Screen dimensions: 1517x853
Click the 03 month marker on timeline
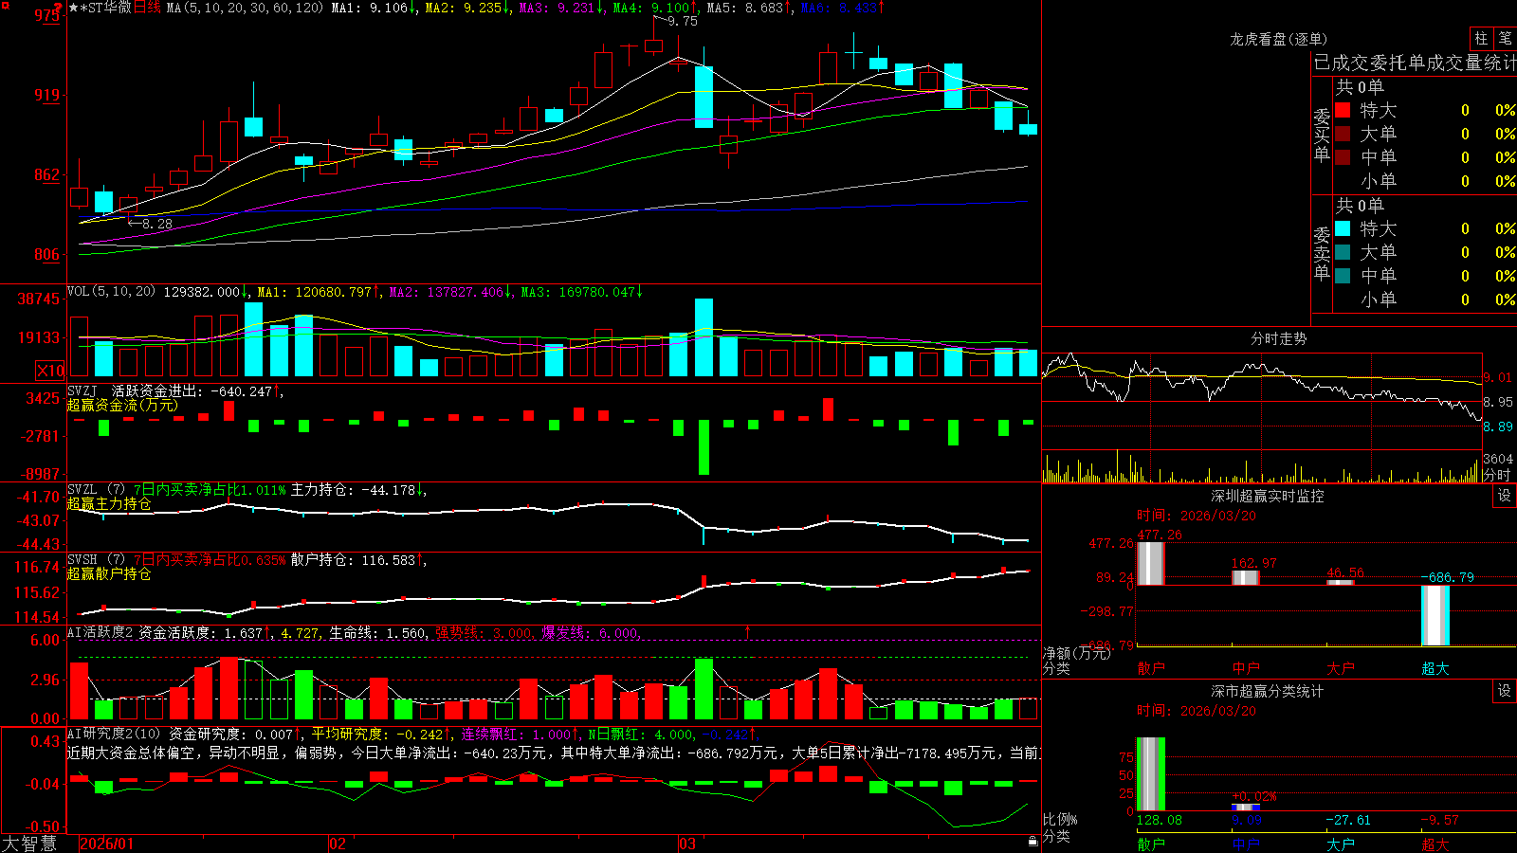coord(687,844)
